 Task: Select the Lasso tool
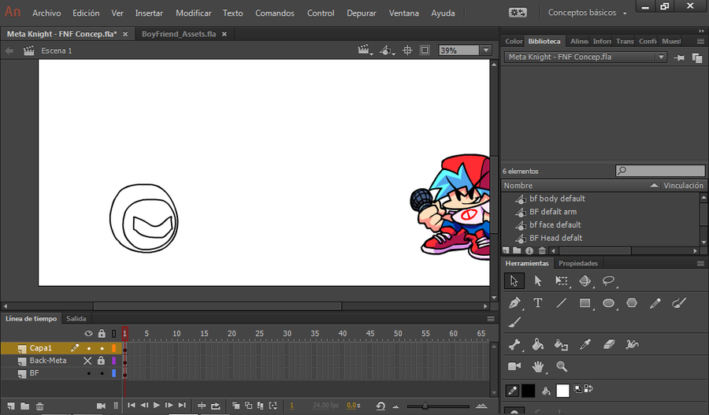pos(609,280)
